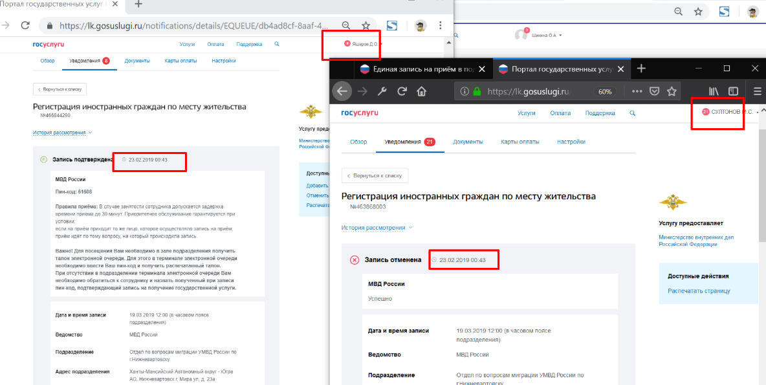Open 'Министерство внутренних дел' link in Firefox
Viewport: 766px width, 385px height.
pos(696,240)
